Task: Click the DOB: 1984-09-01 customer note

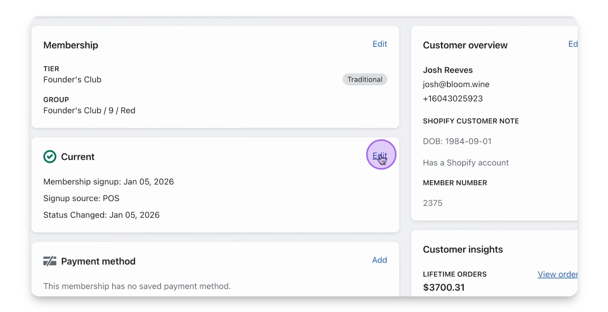Action: coord(457,141)
